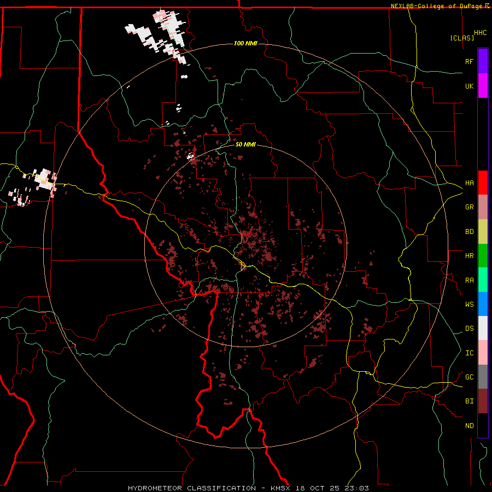Viewport: 492px width, 492px height.
Task: Click the KMSX radar station identifier
Action: [282, 488]
